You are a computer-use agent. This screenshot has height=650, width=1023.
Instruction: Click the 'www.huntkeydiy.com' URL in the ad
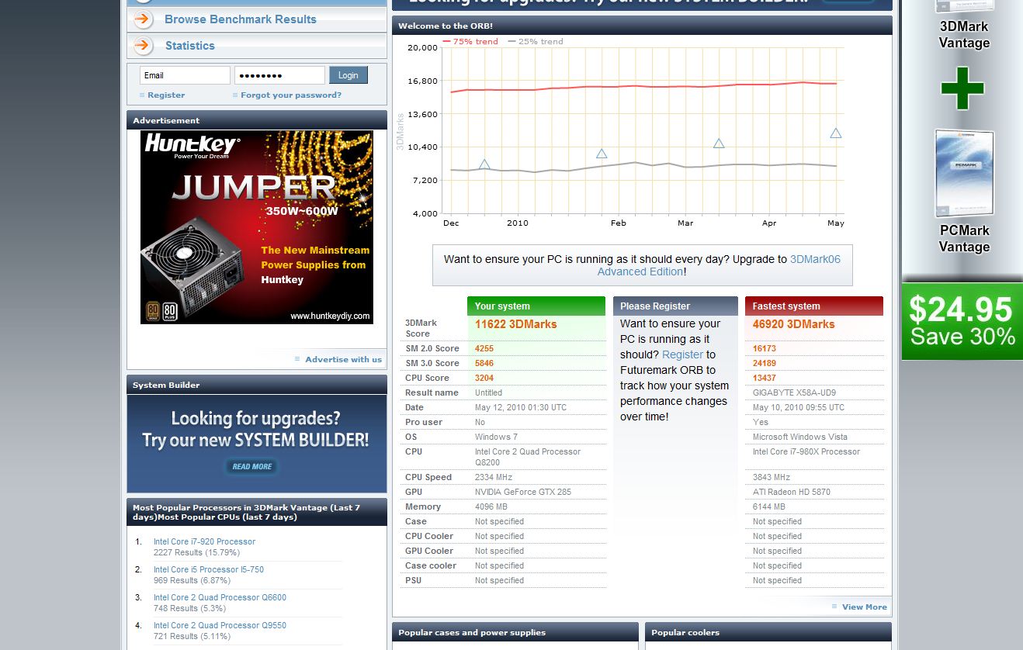[x=330, y=316]
